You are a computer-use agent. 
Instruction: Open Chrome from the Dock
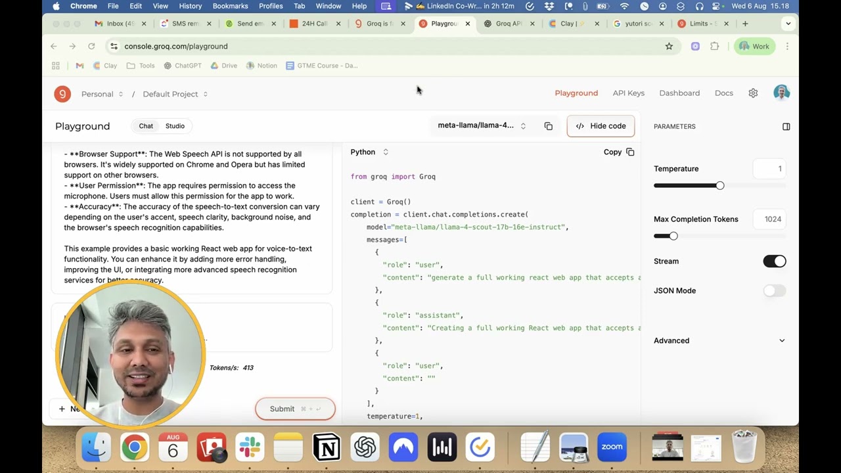134,447
